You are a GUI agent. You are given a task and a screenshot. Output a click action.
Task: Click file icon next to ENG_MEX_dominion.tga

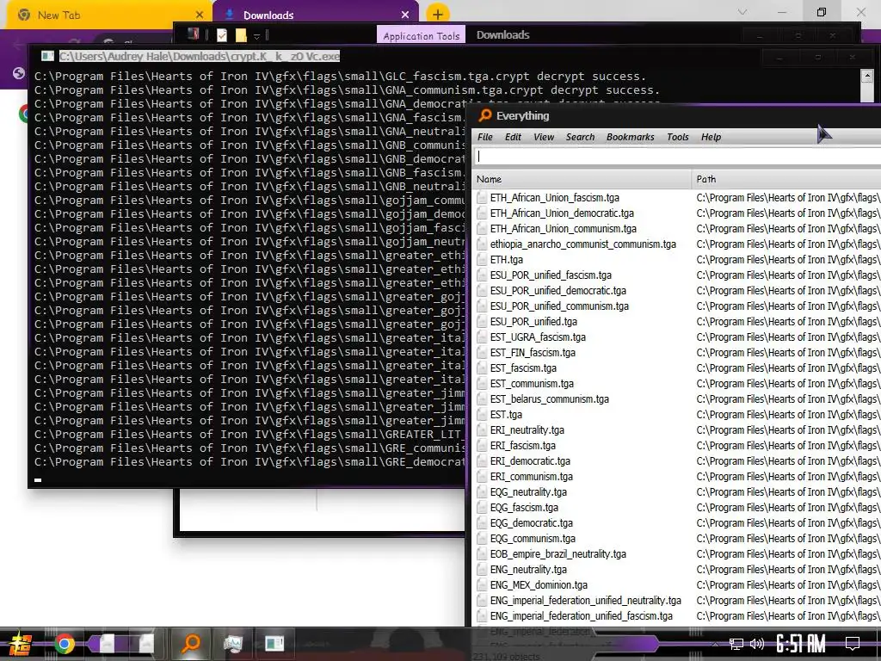tap(482, 585)
